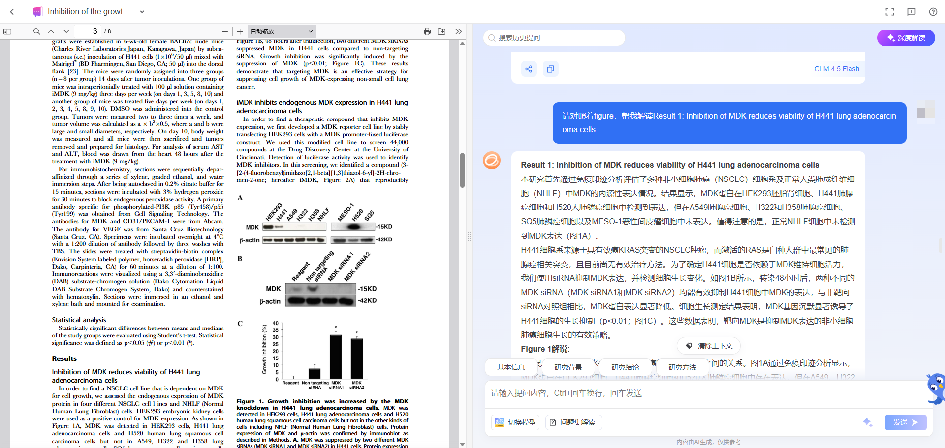This screenshot has height=448, width=945.
Task: Toggle the PDF sidebar panel
Action: [x=7, y=31]
